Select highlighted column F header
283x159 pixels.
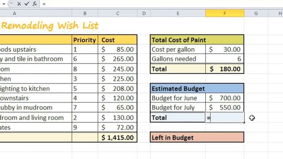(225, 13)
